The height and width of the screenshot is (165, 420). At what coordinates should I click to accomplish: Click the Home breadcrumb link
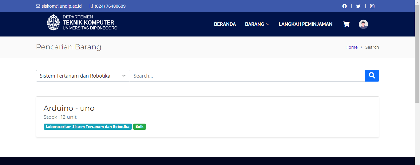tap(351, 47)
